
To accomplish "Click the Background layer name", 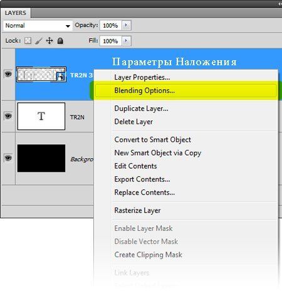I will point(81,159).
